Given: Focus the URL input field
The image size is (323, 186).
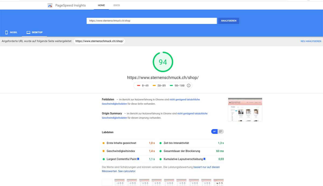Looking at the screenshot, I should pyautogui.click(x=152, y=21).
